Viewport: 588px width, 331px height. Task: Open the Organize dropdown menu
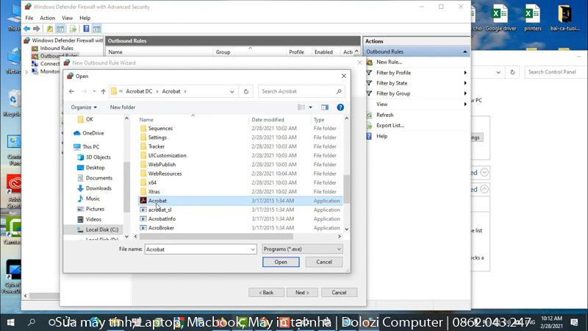[84, 107]
